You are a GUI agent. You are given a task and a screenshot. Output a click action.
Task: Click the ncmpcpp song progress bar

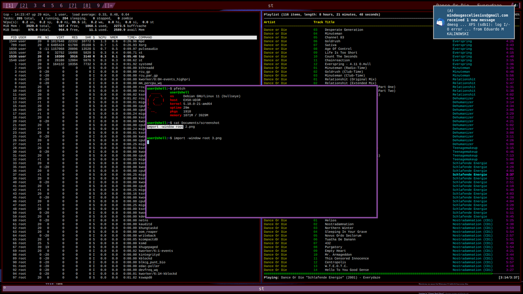[x=391, y=274]
